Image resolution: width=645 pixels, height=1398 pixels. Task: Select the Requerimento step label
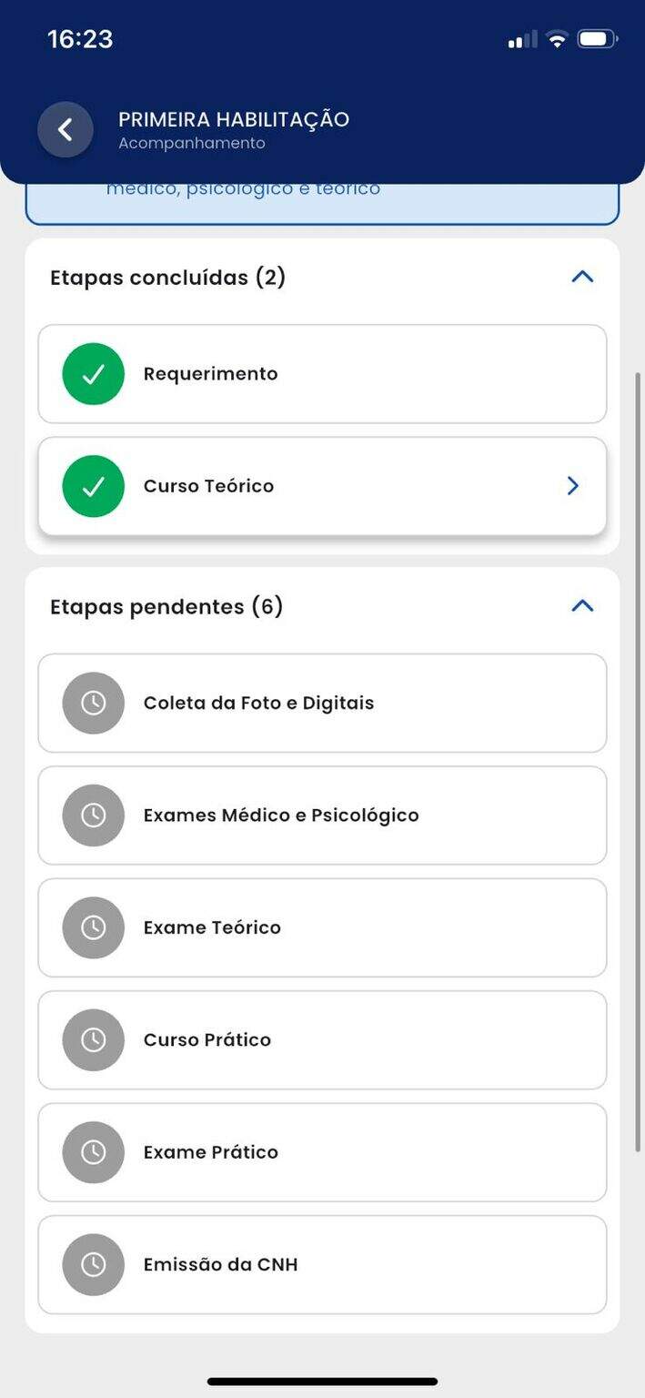point(210,374)
